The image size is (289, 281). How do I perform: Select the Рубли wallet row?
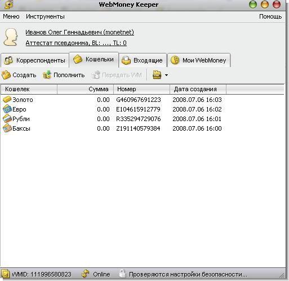pyautogui.click(x=143, y=119)
